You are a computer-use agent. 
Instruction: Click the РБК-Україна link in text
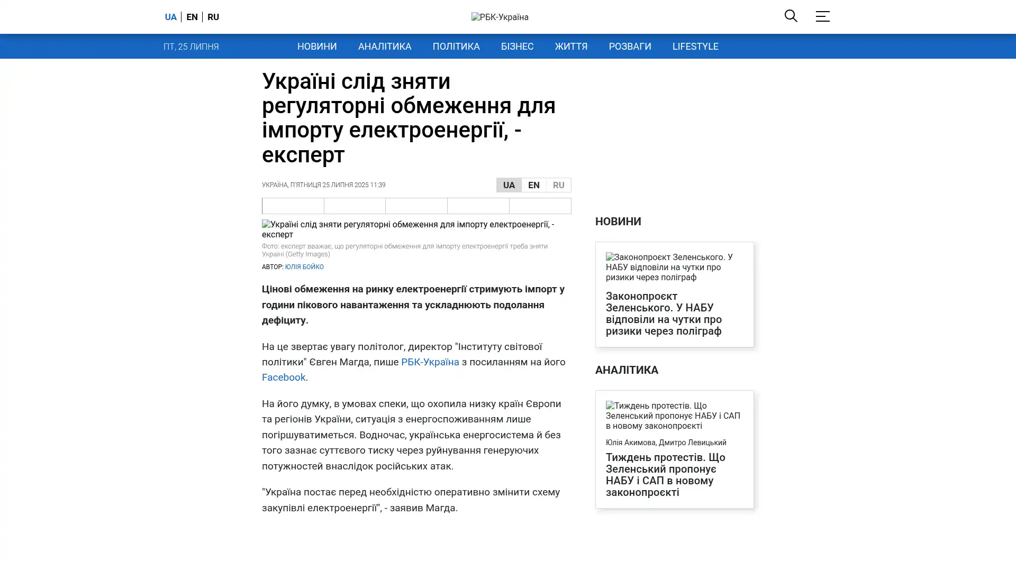tap(430, 362)
